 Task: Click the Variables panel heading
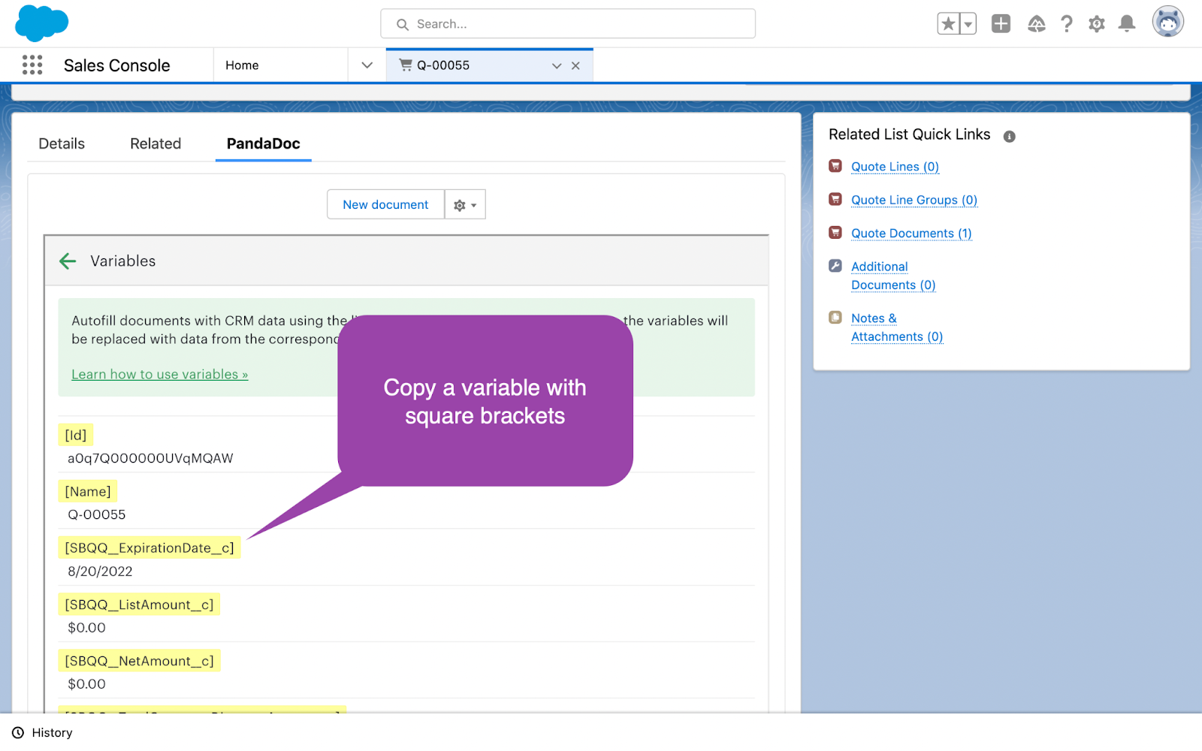coord(123,261)
